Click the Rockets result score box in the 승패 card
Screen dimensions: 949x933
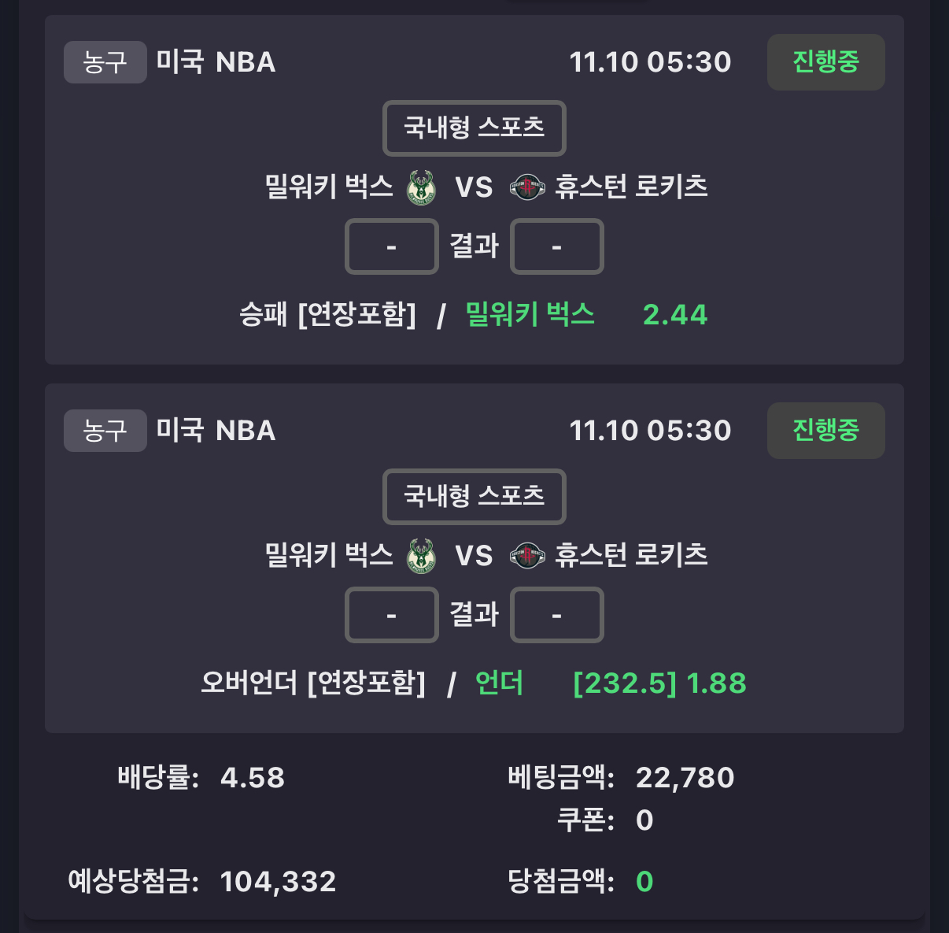556,246
